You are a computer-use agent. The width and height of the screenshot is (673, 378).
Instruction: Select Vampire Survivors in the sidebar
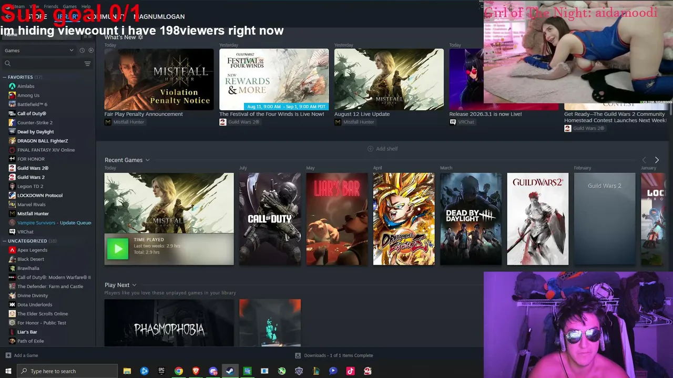coord(54,223)
